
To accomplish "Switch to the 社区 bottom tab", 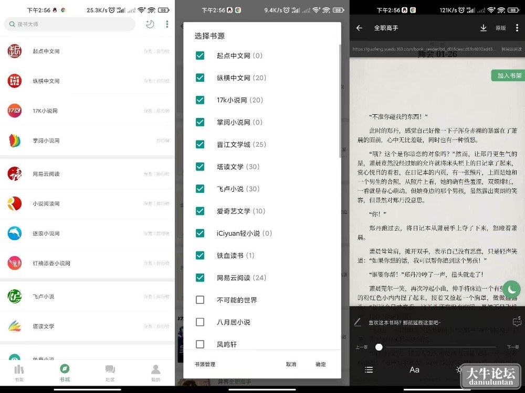I will tap(110, 373).
